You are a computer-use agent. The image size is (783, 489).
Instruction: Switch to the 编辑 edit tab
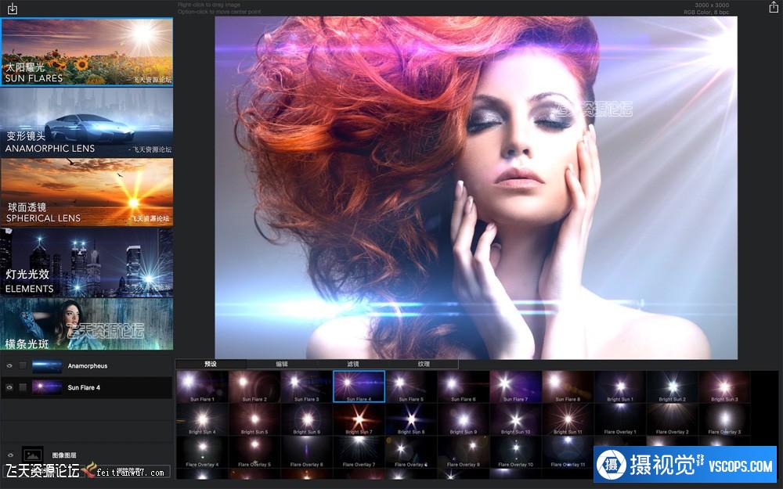point(281,364)
